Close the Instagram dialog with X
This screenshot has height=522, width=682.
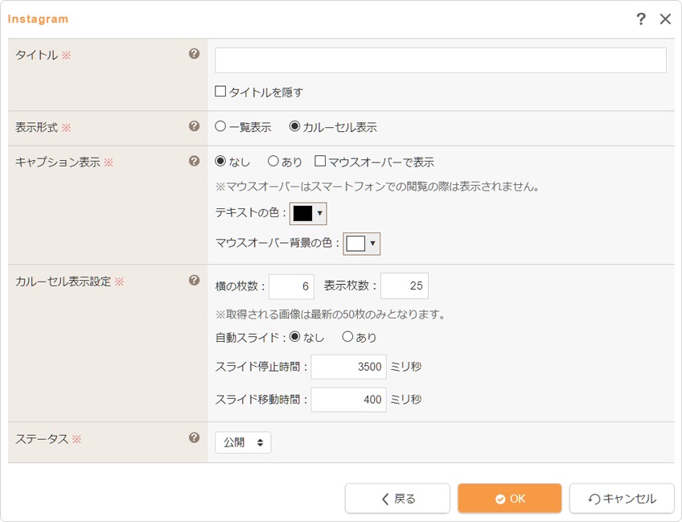(x=665, y=19)
